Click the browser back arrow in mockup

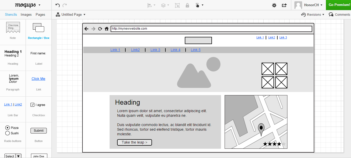tap(87, 29)
